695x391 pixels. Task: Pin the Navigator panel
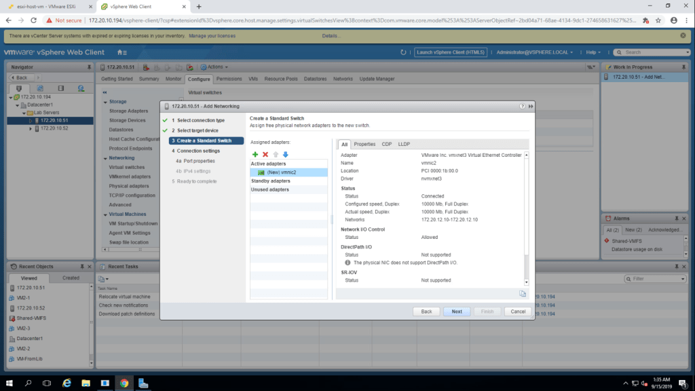89,67
